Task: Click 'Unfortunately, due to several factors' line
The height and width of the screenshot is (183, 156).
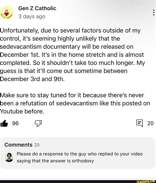Action: (70, 31)
